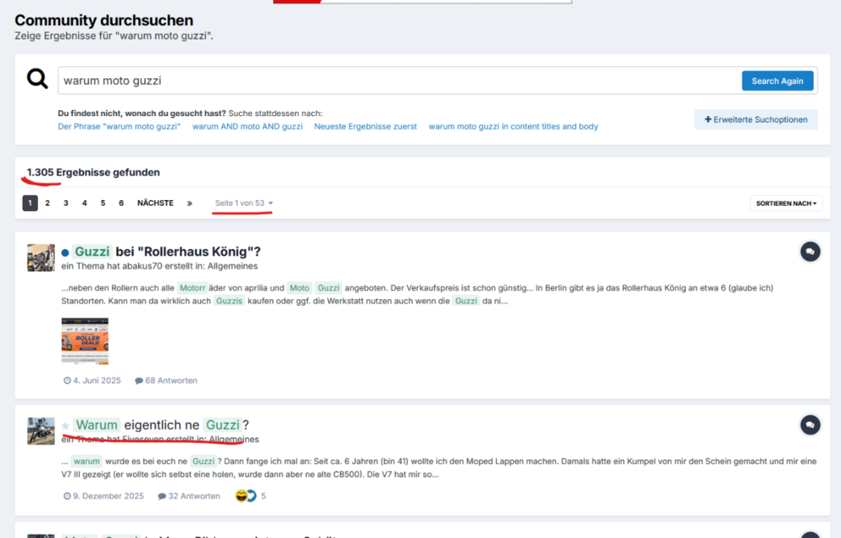
Task: Click the reply bubble beside "32 Antworten"
Action: tap(160, 495)
